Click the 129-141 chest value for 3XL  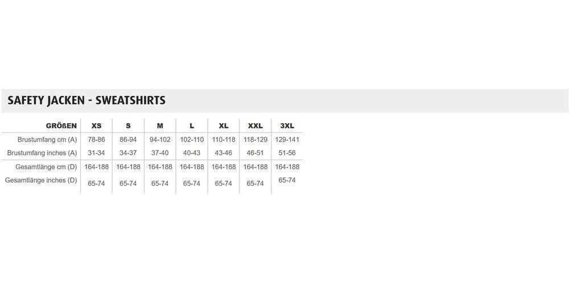(287, 140)
